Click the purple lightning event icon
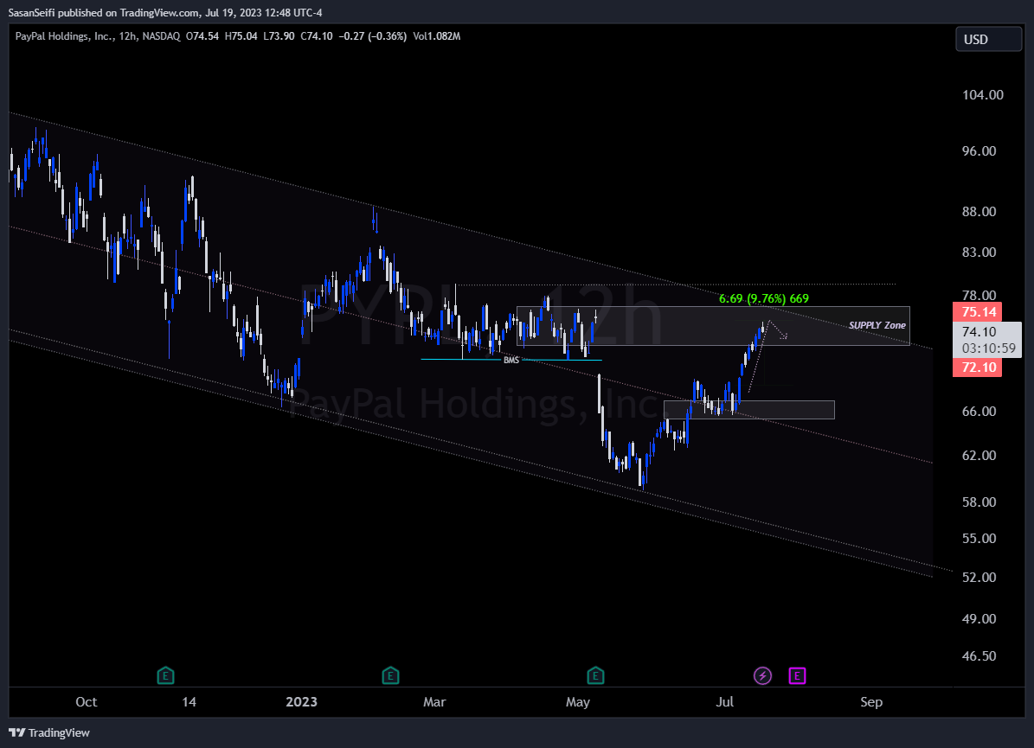 tap(763, 675)
